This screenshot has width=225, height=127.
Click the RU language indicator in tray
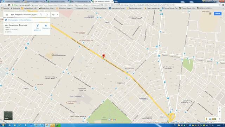coord(175,125)
